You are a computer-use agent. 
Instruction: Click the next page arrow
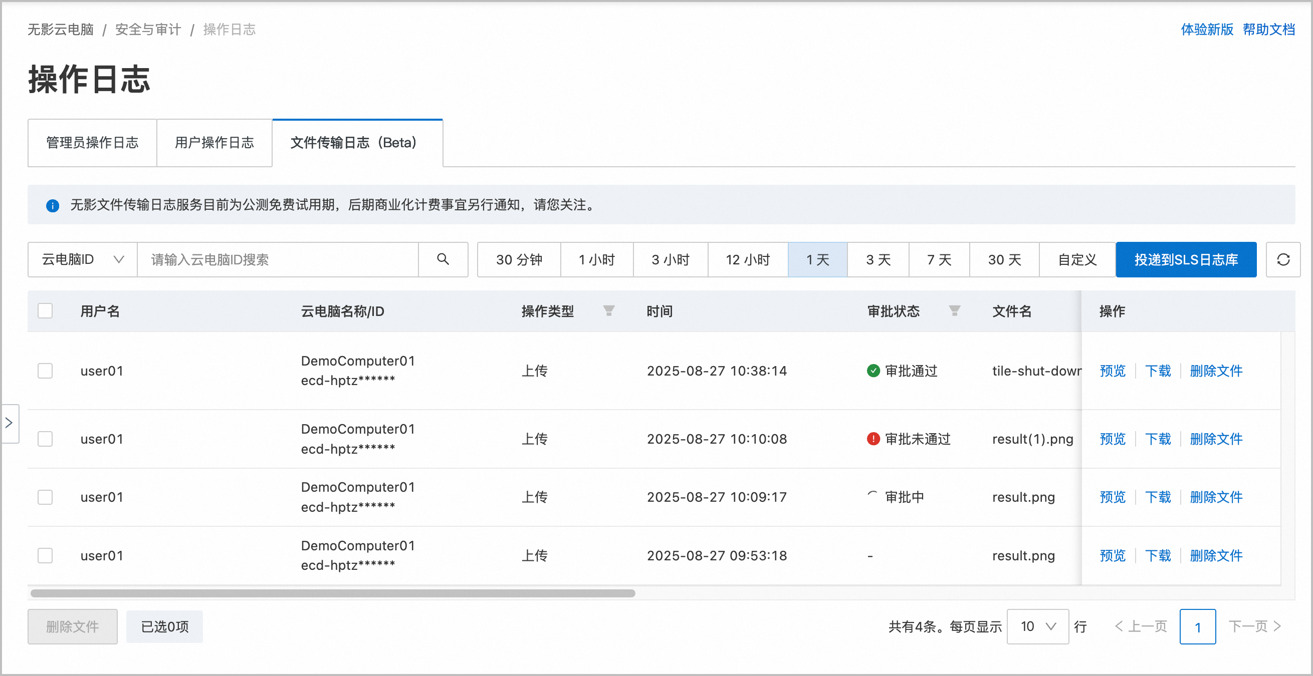click(x=1277, y=626)
